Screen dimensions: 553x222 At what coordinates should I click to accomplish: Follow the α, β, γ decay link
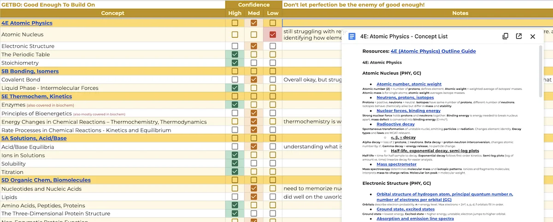(x=403, y=137)
